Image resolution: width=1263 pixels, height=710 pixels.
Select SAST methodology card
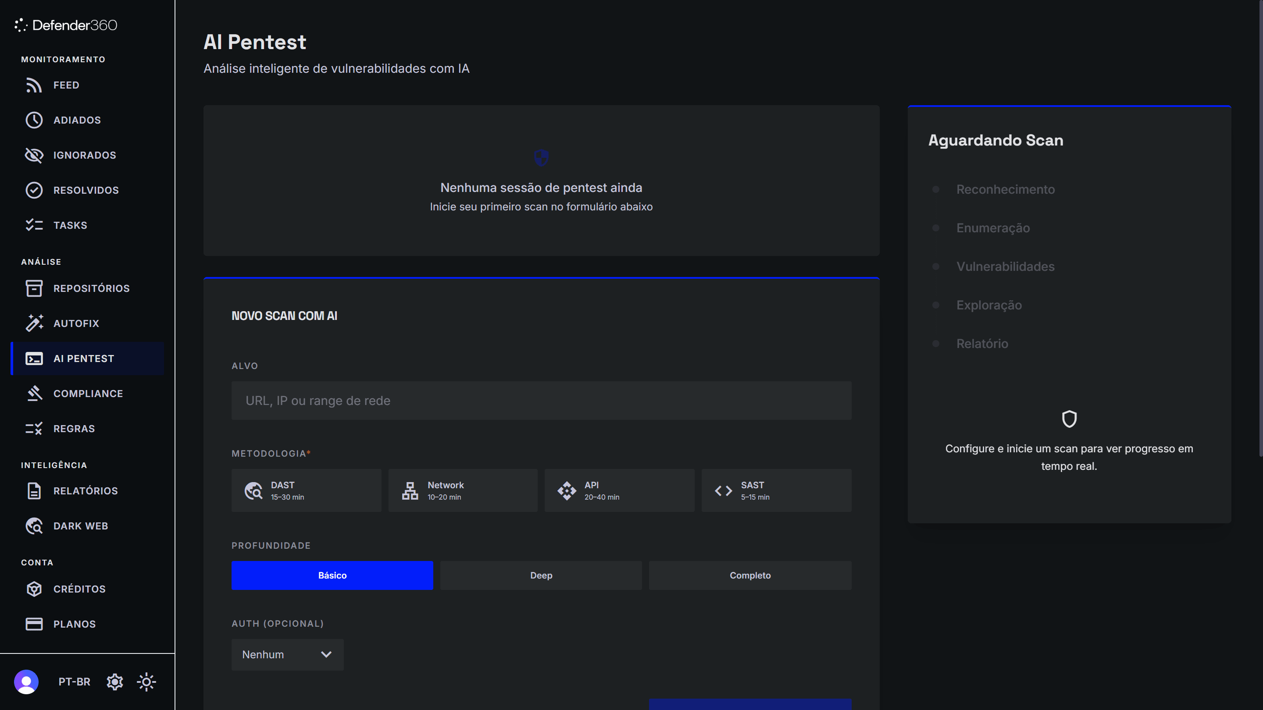point(776,490)
